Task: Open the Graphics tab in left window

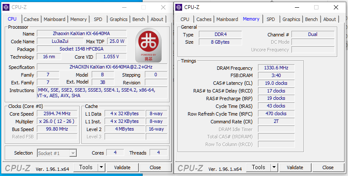Action: (119, 19)
